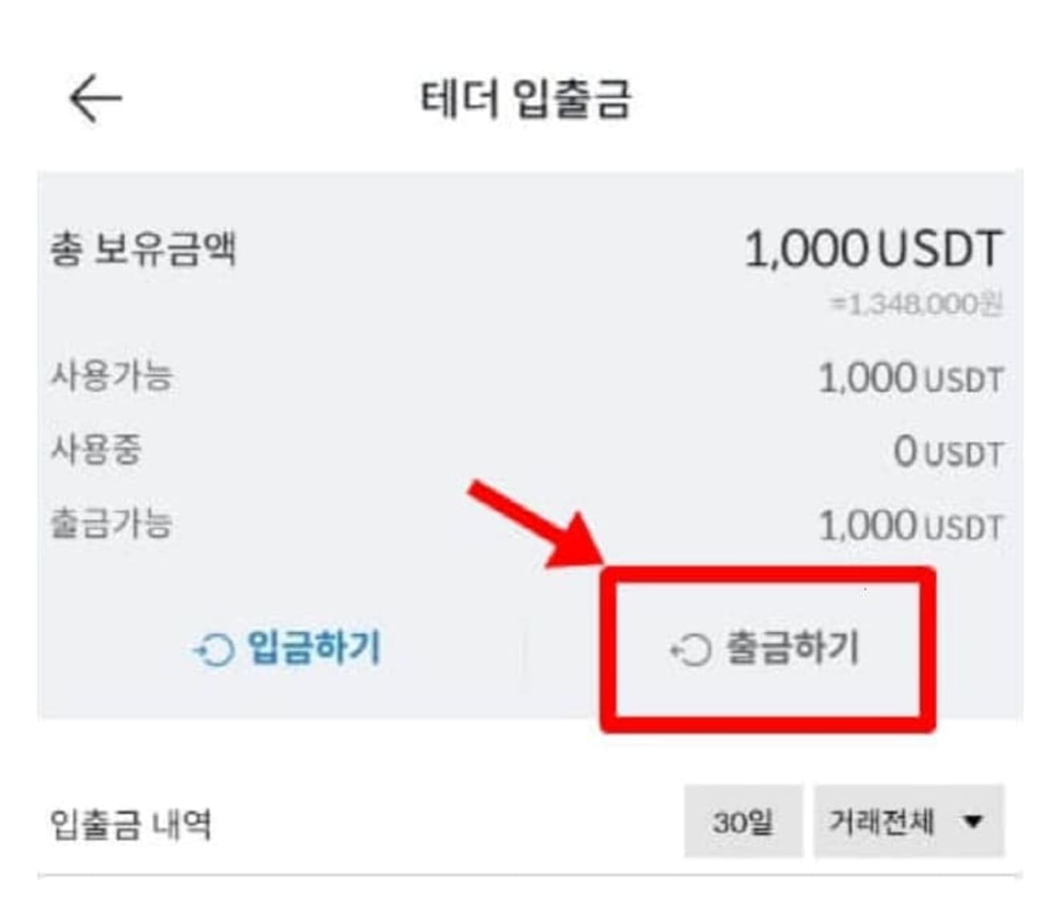Open the 거래전체 transaction type dropdown
Screen dimensions: 1060x919
[908, 822]
